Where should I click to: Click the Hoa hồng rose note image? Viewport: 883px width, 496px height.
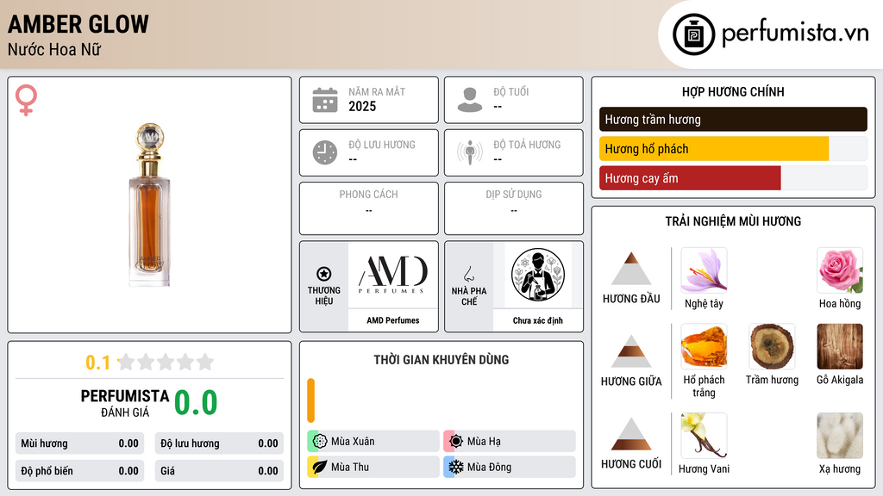840,270
